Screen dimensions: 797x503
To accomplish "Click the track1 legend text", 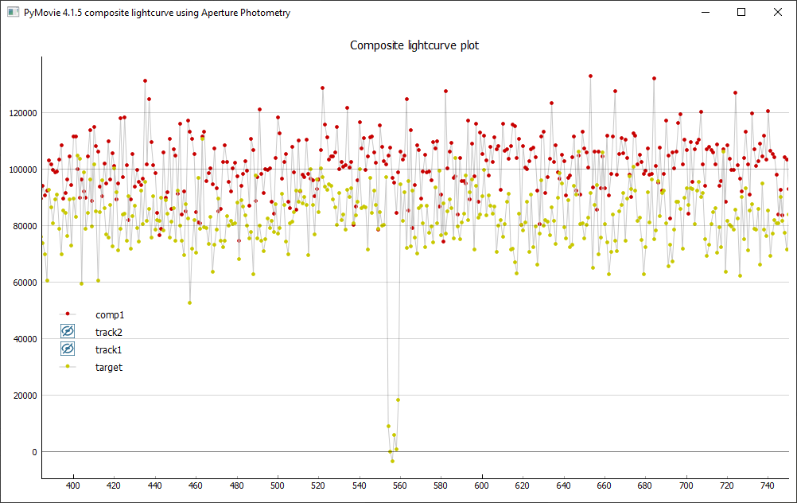I will [x=109, y=349].
